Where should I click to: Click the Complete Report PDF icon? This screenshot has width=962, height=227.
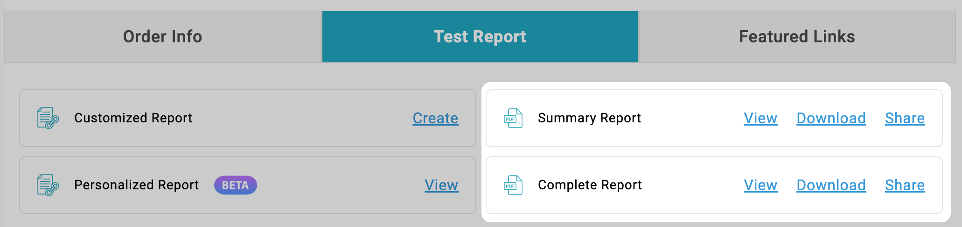point(513,185)
